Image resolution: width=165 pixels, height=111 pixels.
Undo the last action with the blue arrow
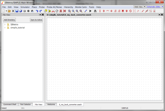[37, 11]
